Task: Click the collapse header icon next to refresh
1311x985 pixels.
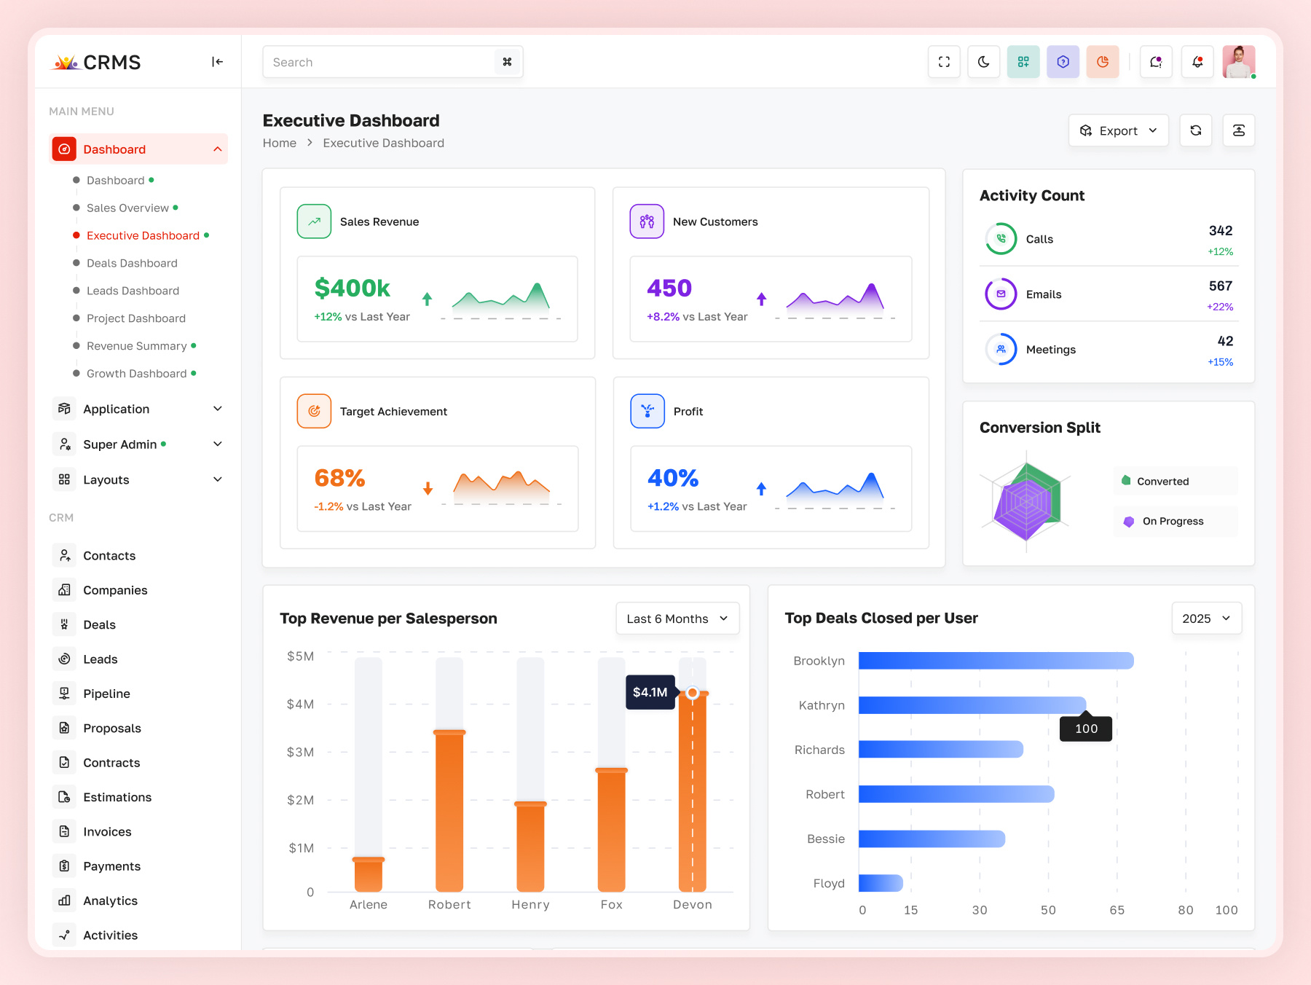Action: [x=1238, y=130]
